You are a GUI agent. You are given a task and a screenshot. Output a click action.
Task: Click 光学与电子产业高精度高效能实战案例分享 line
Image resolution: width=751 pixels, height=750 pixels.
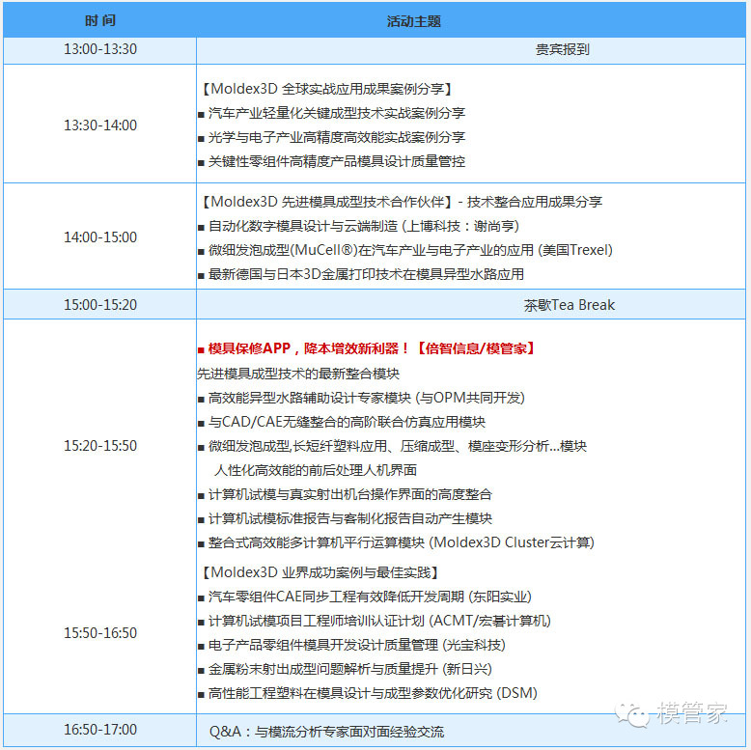click(x=331, y=137)
